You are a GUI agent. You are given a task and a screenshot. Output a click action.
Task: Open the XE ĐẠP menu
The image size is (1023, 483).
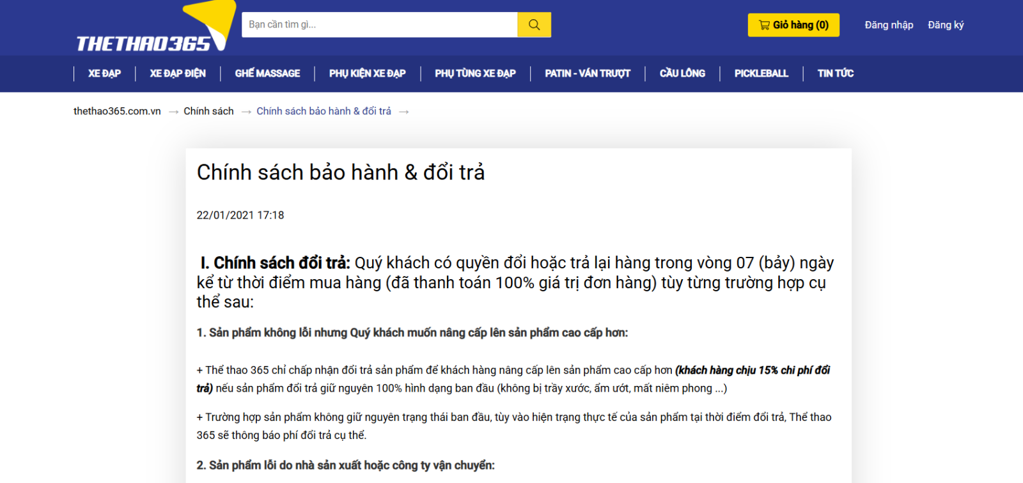click(104, 73)
